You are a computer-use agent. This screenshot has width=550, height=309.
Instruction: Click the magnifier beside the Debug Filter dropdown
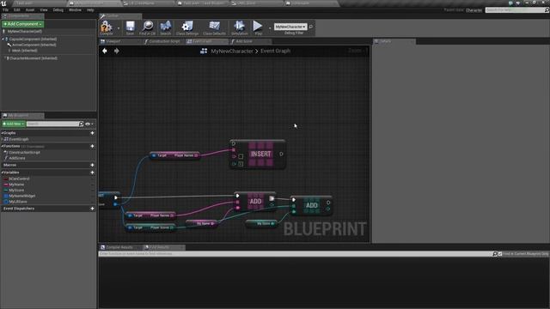click(x=311, y=27)
